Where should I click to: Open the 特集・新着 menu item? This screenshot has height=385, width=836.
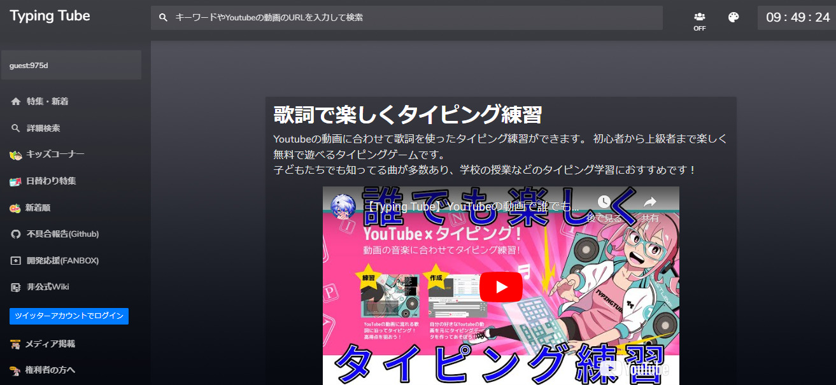click(x=48, y=101)
